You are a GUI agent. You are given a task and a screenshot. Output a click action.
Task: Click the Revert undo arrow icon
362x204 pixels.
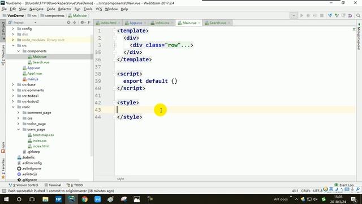350,15
